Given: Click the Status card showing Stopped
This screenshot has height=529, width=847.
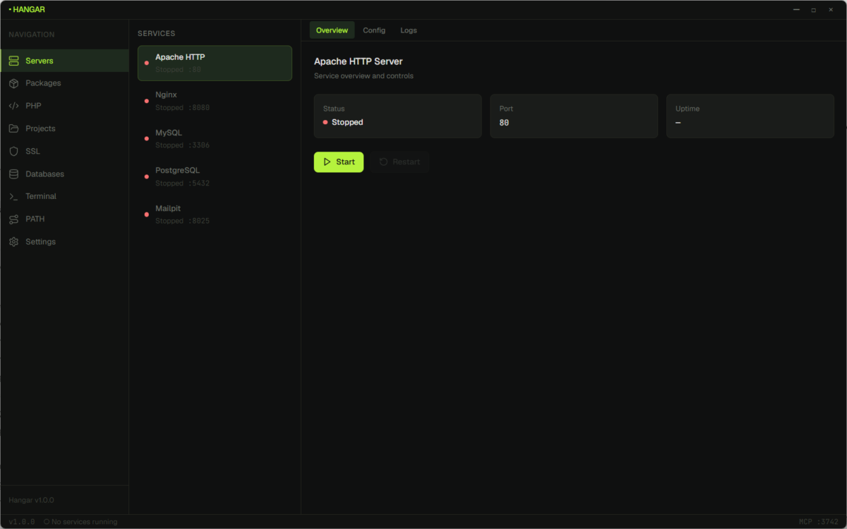Looking at the screenshot, I should click(398, 116).
